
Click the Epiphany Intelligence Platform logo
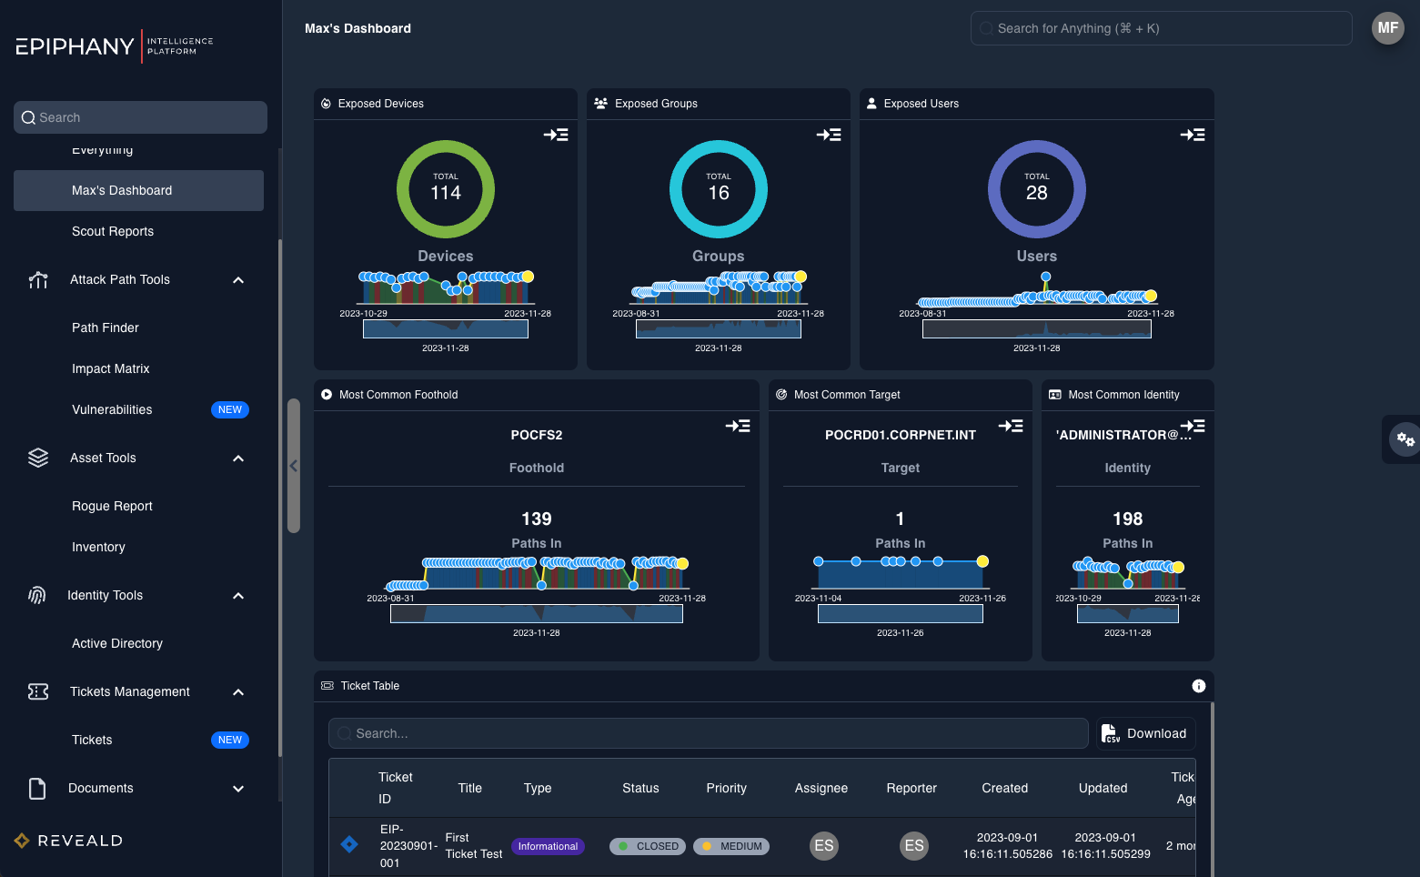(x=112, y=46)
